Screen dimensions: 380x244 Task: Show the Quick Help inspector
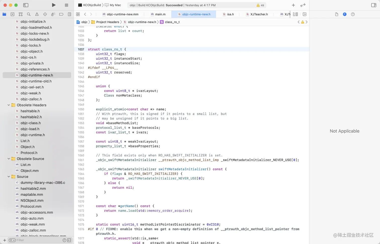tap(353, 14)
